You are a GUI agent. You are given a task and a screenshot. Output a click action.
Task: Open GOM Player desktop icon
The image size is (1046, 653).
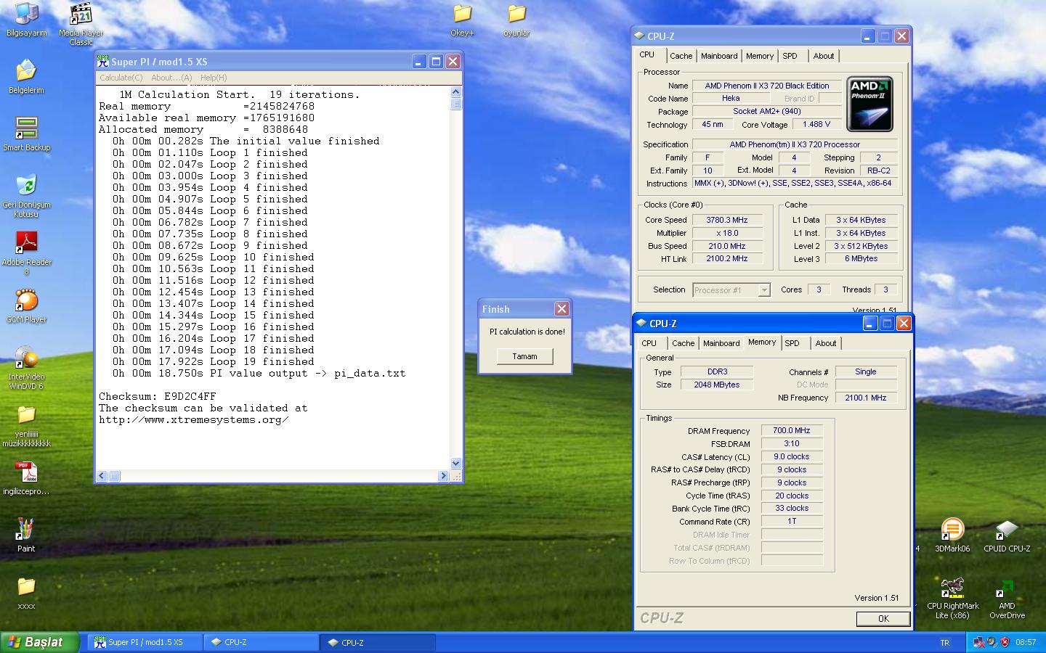point(26,306)
